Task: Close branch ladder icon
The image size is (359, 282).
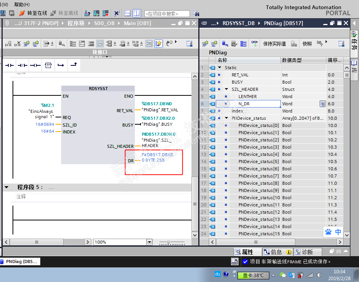Action: [x=74, y=65]
